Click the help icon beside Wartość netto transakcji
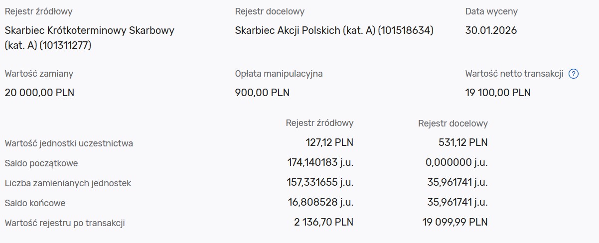Screen dimensions: 599x243 point(574,74)
